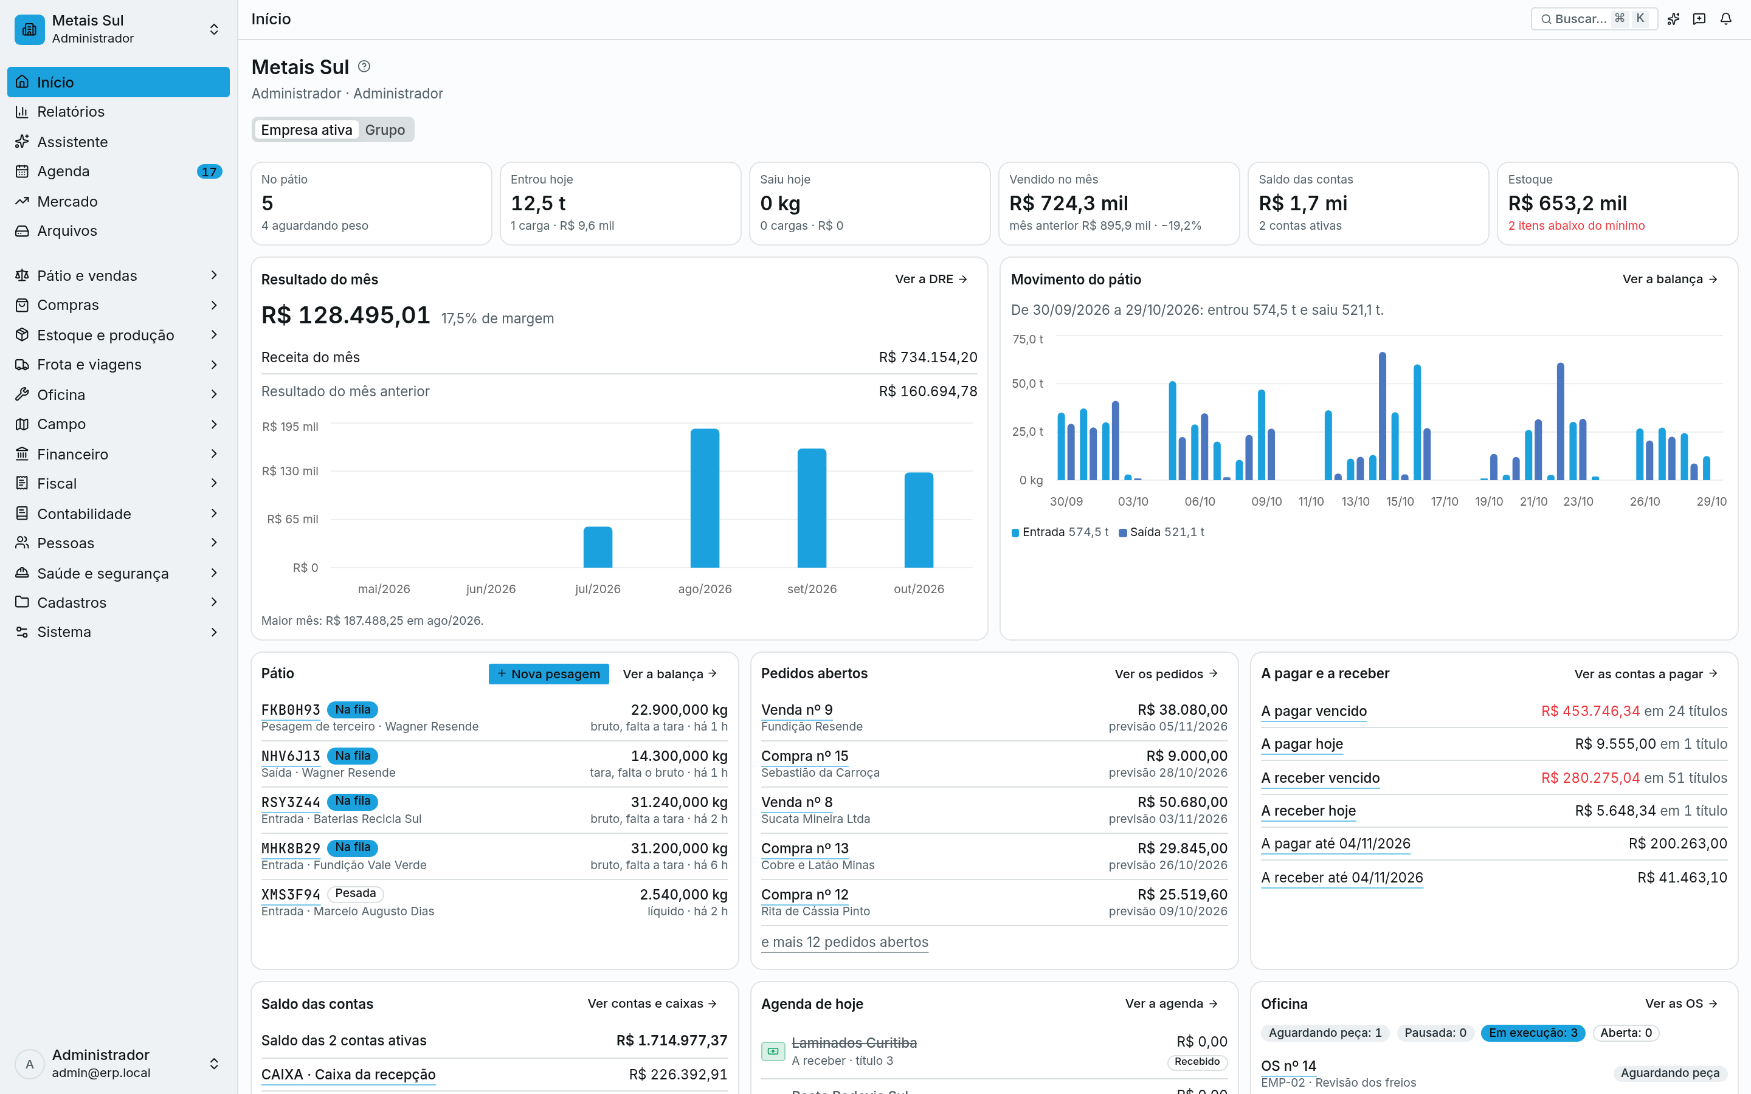Open Mercado in the sidebar
Viewport: 1751px width, 1094px height.
(119, 201)
